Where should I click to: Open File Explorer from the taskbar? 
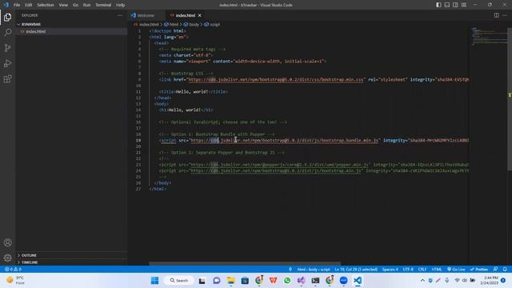click(231, 281)
